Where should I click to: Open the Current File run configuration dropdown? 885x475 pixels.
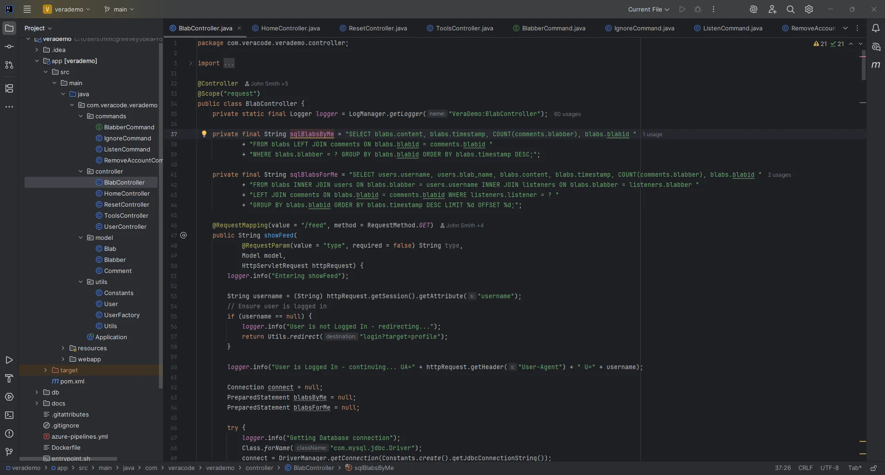click(649, 9)
